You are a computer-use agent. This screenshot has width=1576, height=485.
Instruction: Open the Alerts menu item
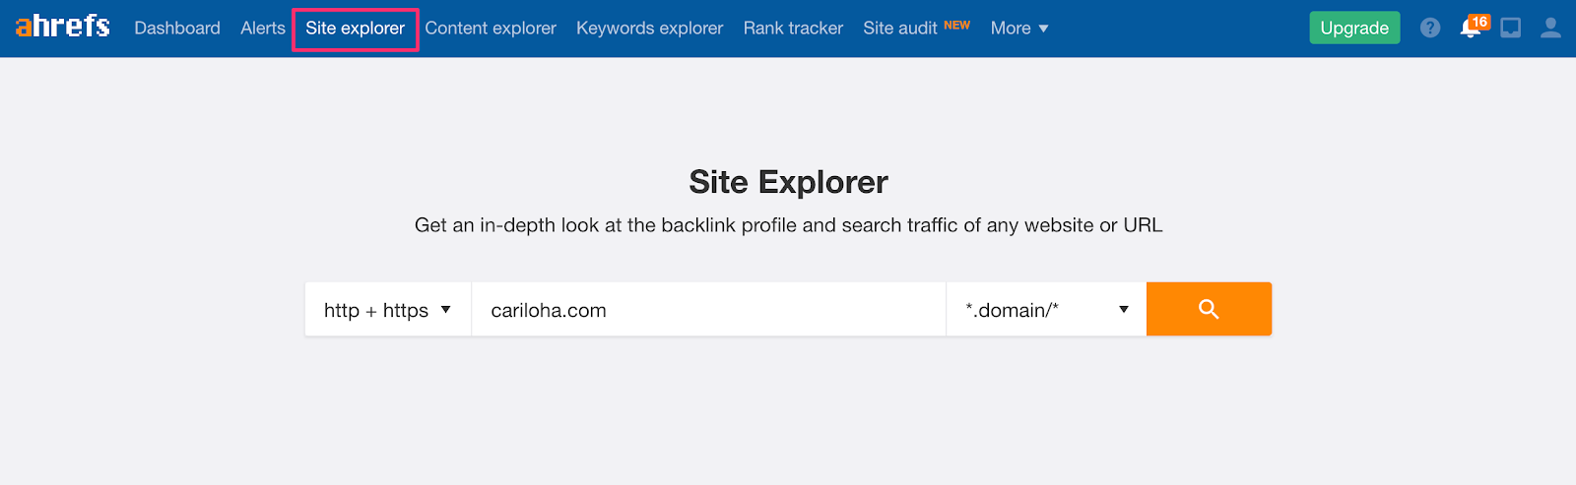(x=263, y=29)
